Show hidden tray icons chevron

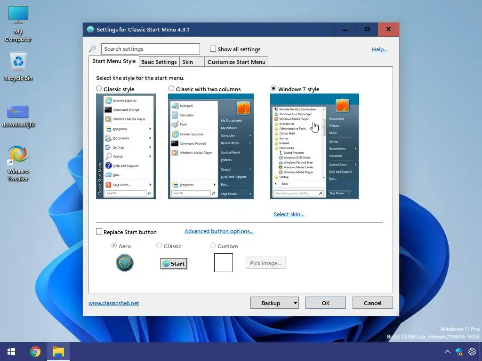coord(448,352)
